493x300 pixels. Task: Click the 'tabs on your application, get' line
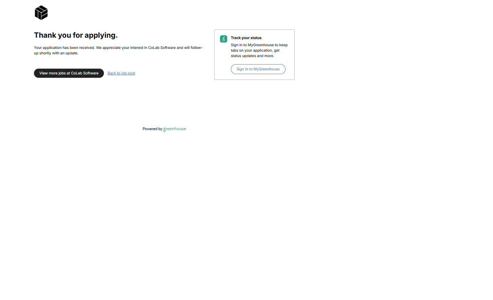(x=255, y=51)
